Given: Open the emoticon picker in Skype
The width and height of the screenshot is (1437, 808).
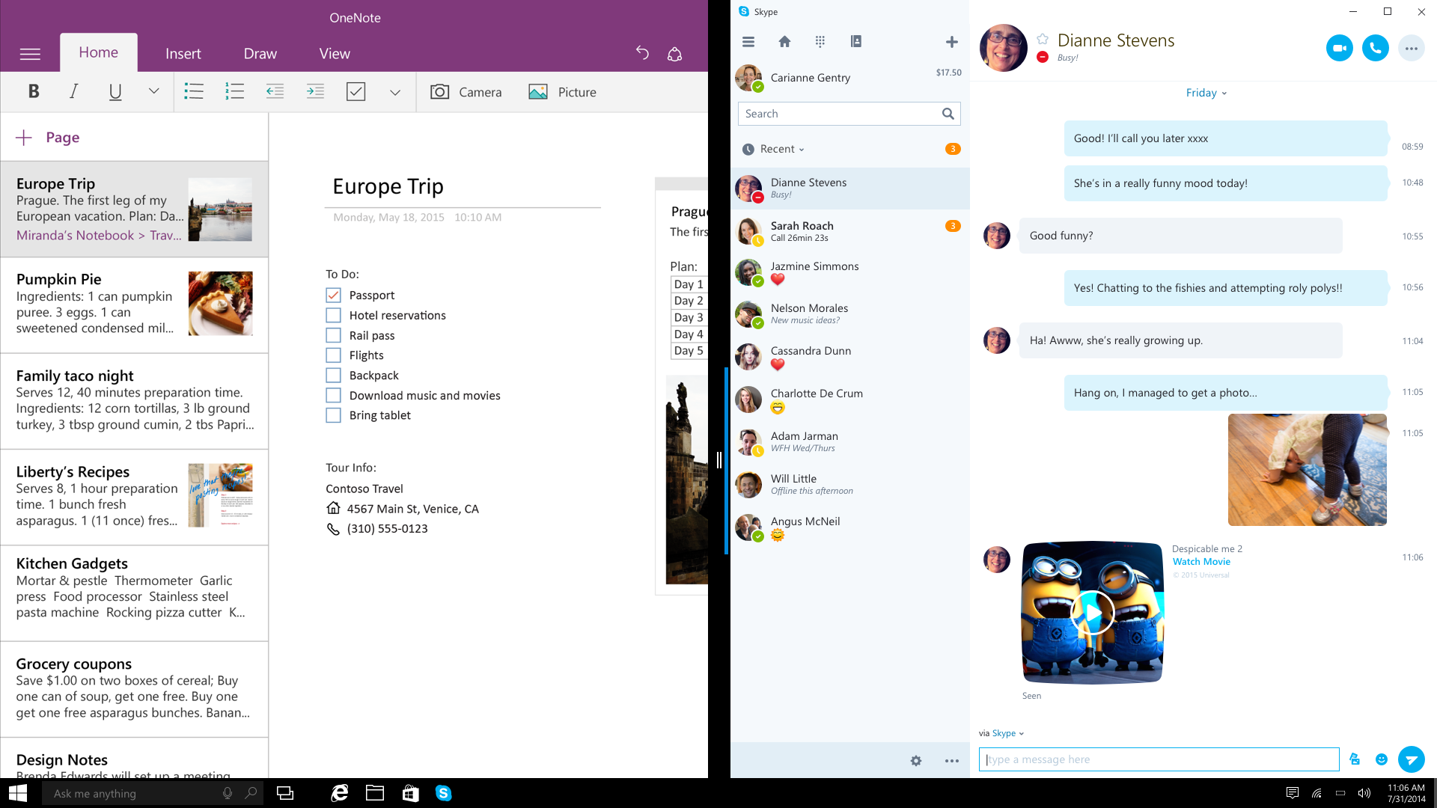Looking at the screenshot, I should pyautogui.click(x=1382, y=759).
